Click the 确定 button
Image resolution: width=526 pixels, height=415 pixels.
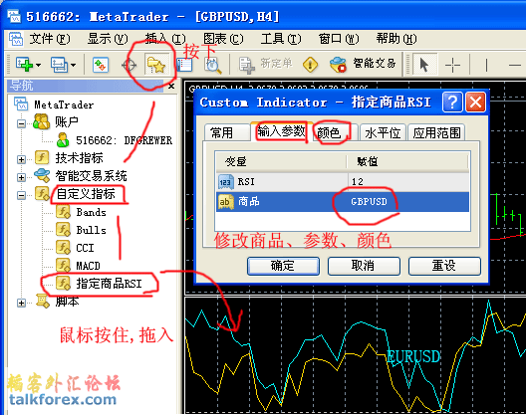pyautogui.click(x=283, y=266)
